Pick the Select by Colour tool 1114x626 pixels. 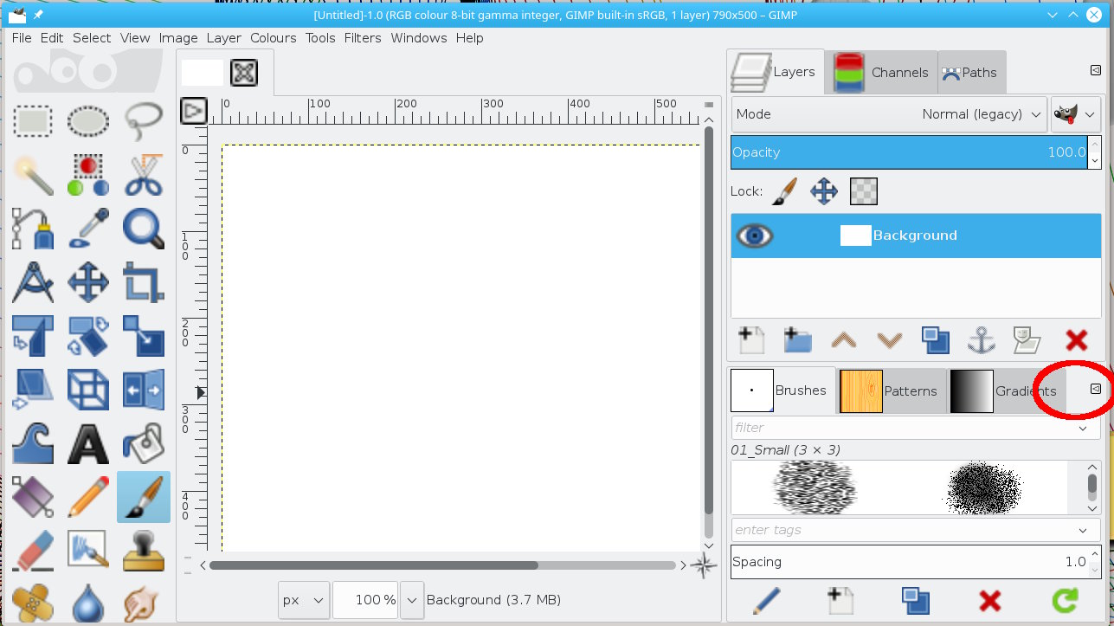[88, 175]
